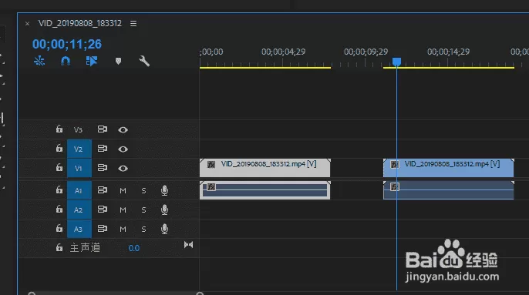Enable voice-over record on A2
Image resolution: width=529 pixels, height=295 pixels.
click(164, 210)
